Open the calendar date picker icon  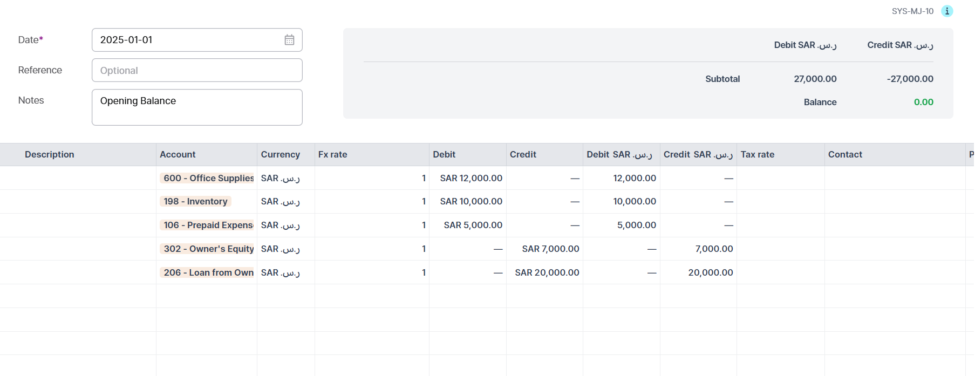tap(289, 40)
